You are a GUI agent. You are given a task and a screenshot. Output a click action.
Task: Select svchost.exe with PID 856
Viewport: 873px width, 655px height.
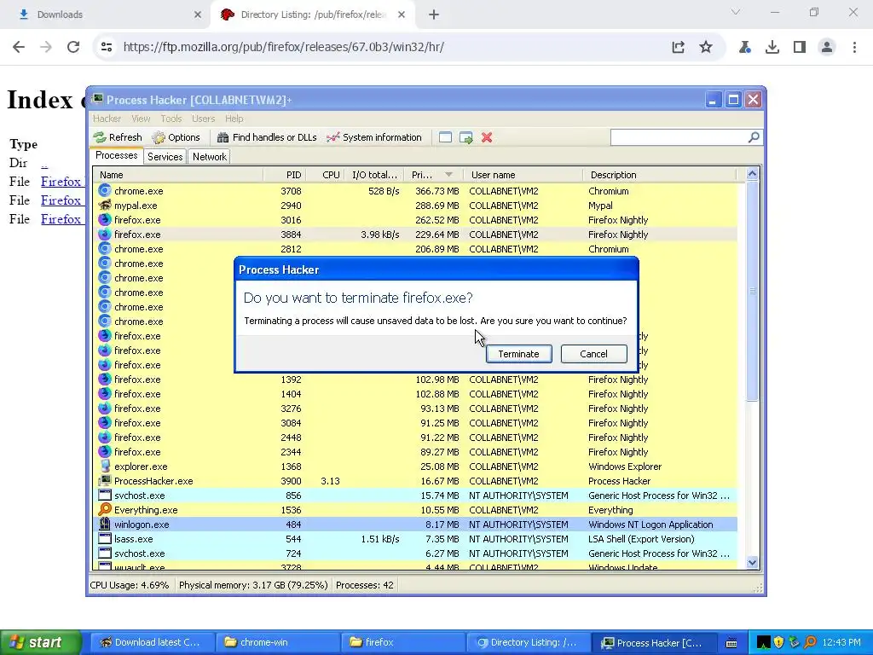click(x=415, y=496)
